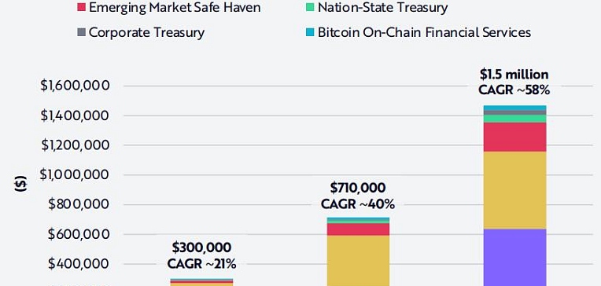Screen dimensions: 601x286
Task: Click the $710,000 CAGR ~40% label
Action: coord(358,196)
